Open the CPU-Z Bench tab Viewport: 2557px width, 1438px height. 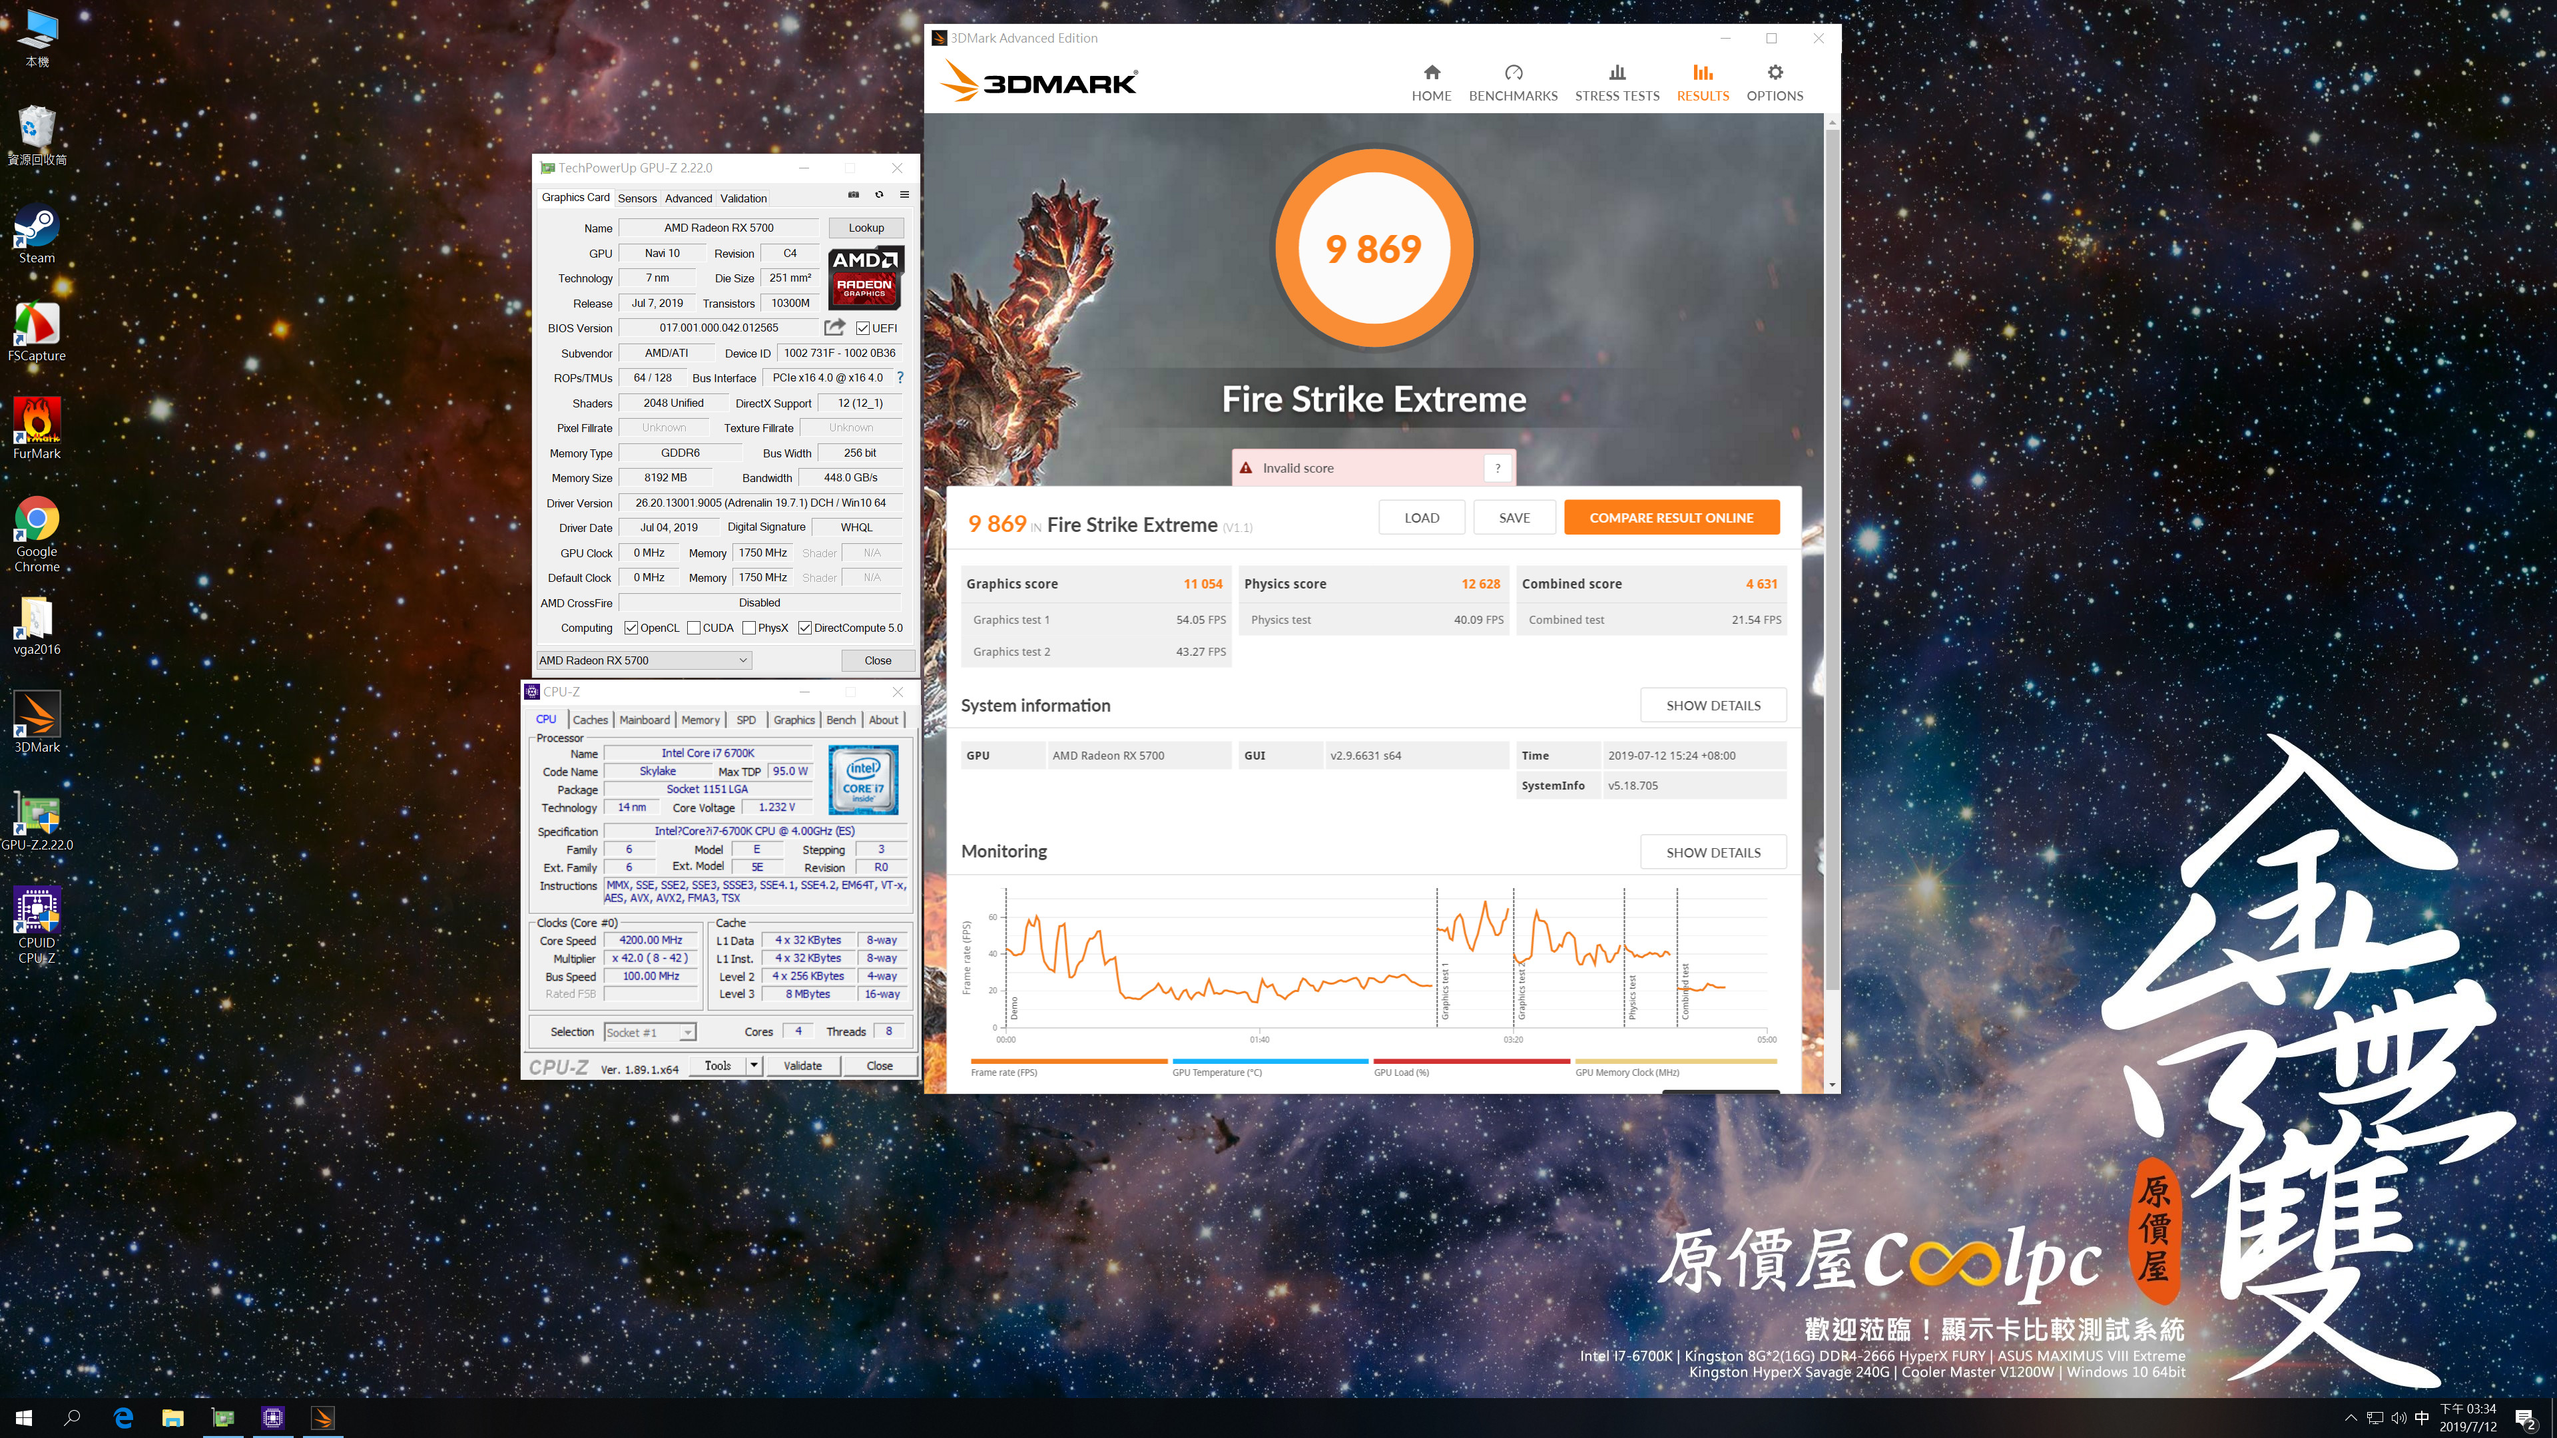pyautogui.click(x=841, y=720)
